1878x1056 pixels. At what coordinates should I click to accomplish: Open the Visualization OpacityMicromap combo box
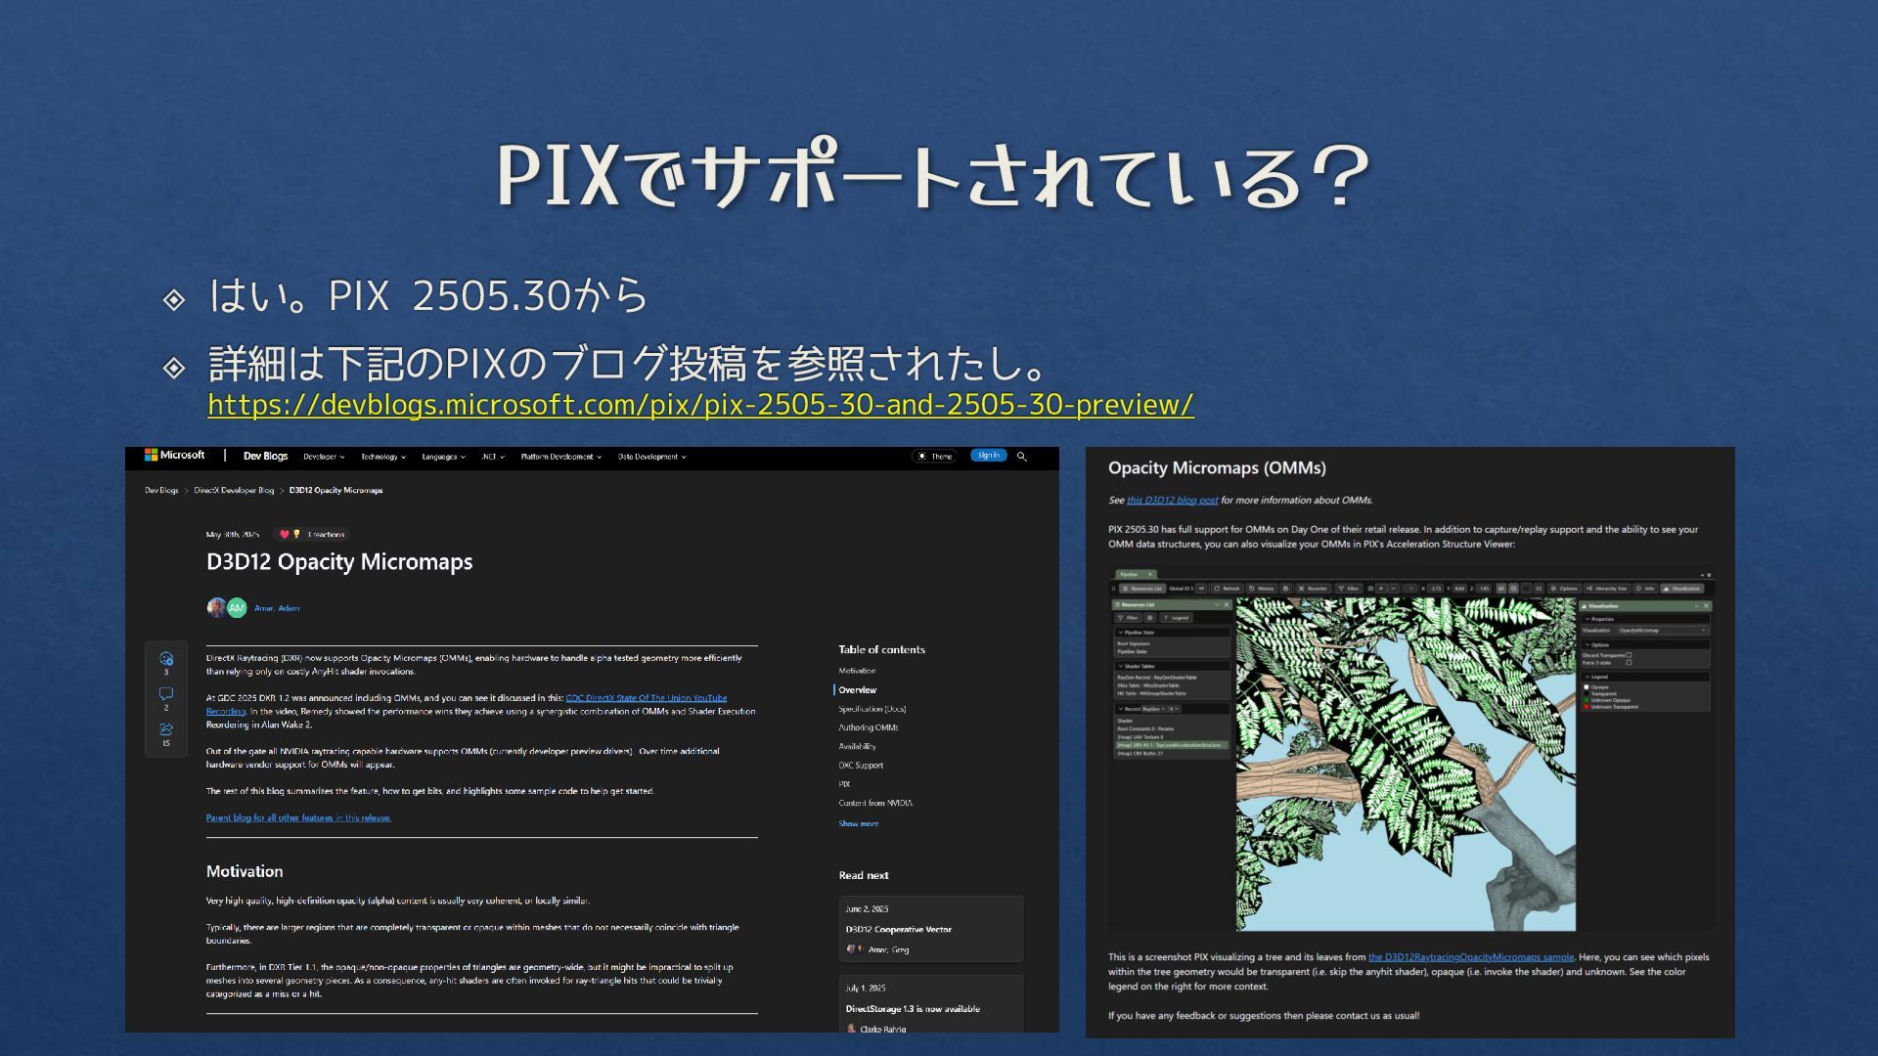(x=1661, y=631)
